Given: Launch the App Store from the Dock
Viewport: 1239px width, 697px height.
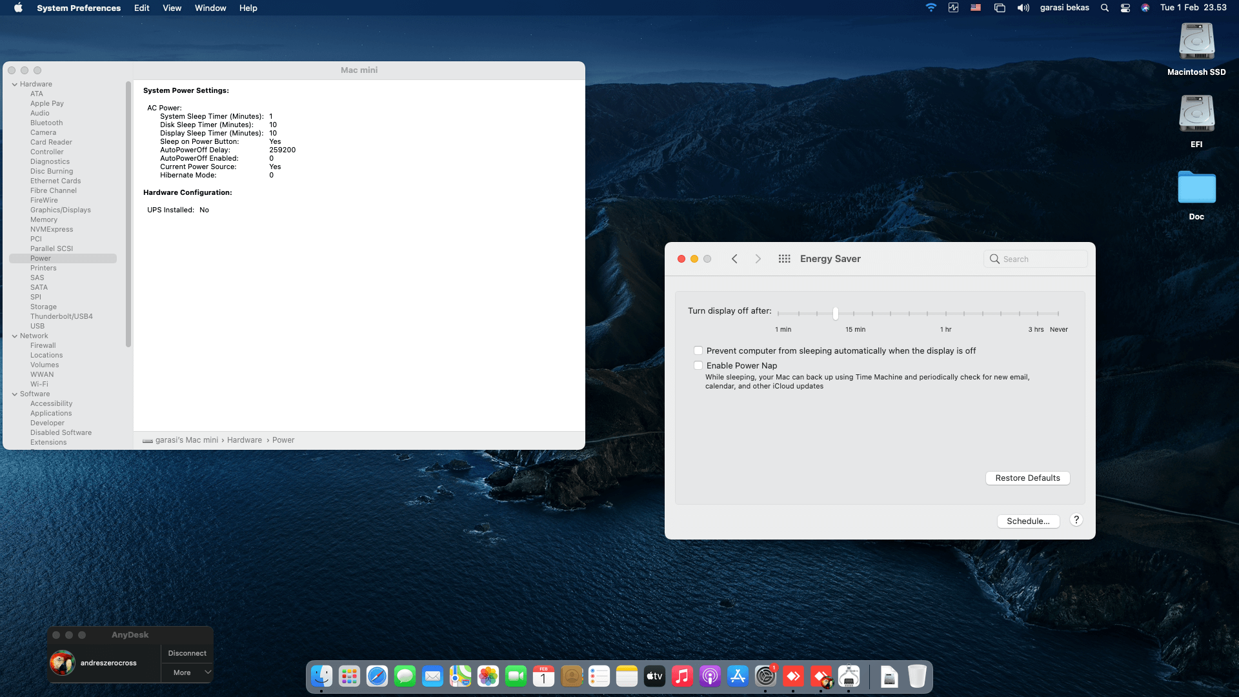Looking at the screenshot, I should [x=738, y=676].
